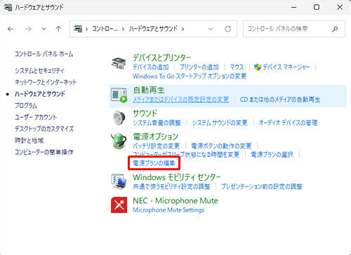Click the Back navigation arrow
Screen dimensions: 351x255
tap(11, 29)
